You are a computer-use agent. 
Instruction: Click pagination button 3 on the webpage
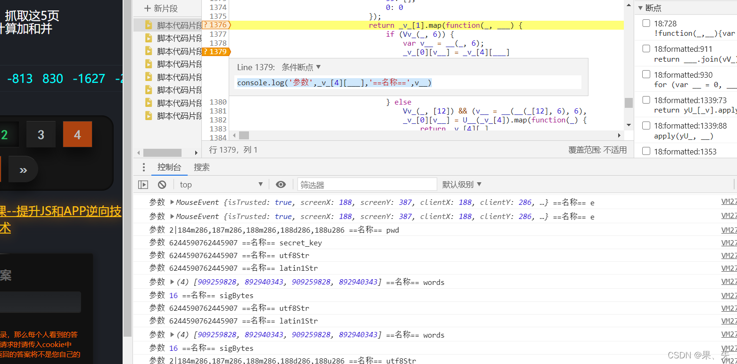click(41, 134)
